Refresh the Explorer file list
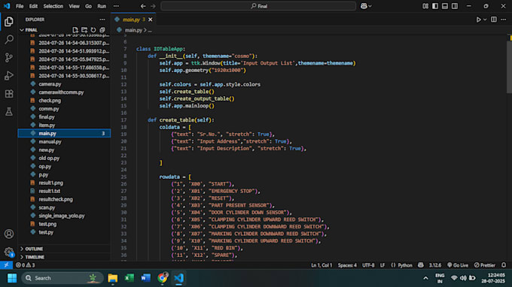The image size is (512, 287). point(93,29)
